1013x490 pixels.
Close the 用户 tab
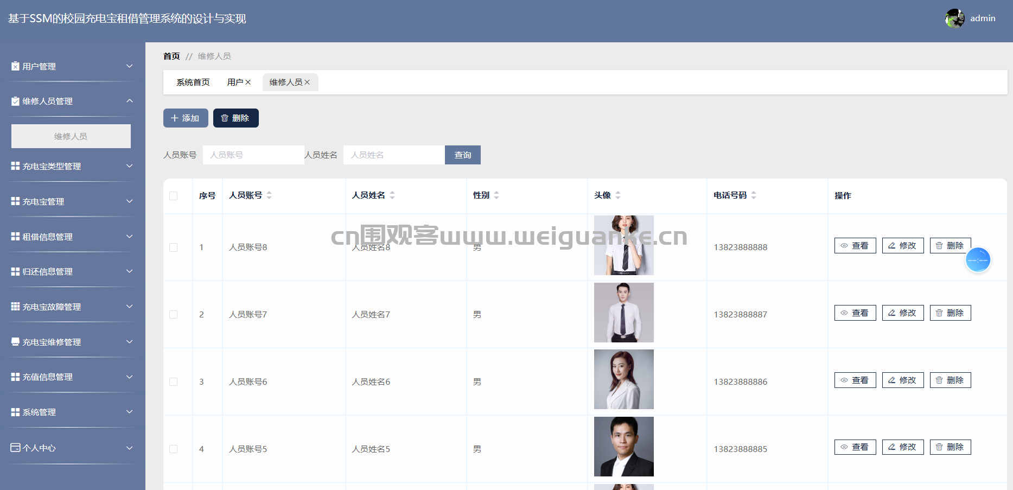(x=248, y=82)
